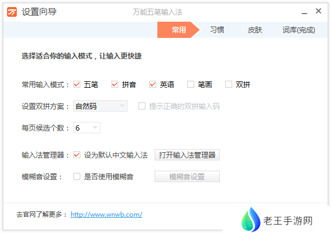Open the http://www.wnwb.com/ link
Viewport: 331px width, 233px height.
pos(106,215)
